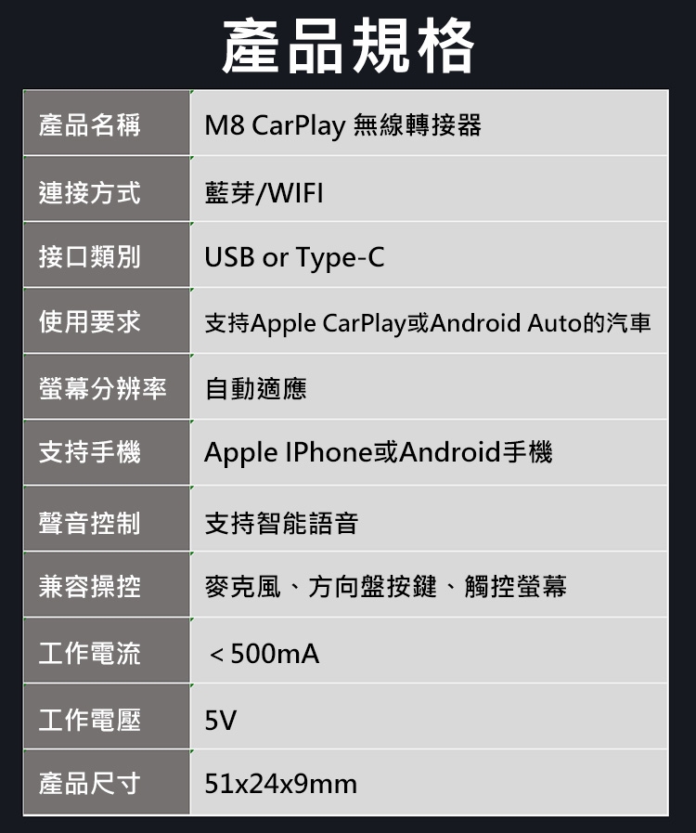Viewport: 696px width, 833px height.
Task: Select the 支持手機 row label
Action: coord(107,452)
